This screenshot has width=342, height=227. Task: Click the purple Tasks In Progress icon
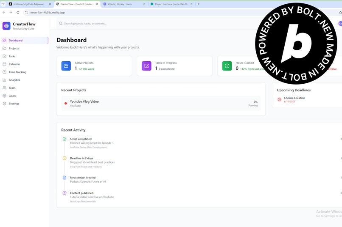tap(146, 66)
